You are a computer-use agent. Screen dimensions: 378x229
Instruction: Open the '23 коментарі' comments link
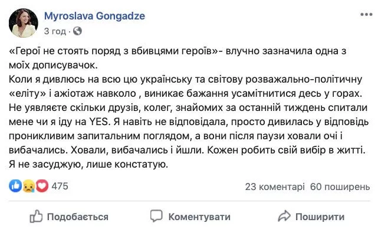275,187
